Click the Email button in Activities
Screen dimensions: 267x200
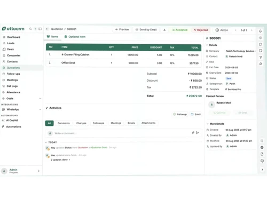196,114
